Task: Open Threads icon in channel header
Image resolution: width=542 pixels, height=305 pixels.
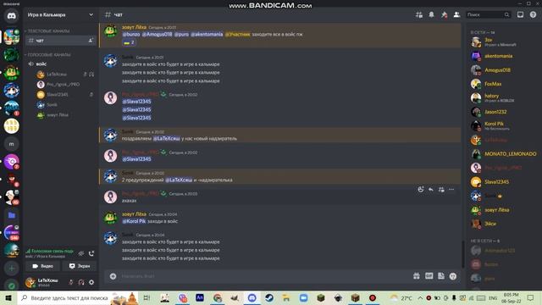Action: pyautogui.click(x=419, y=15)
